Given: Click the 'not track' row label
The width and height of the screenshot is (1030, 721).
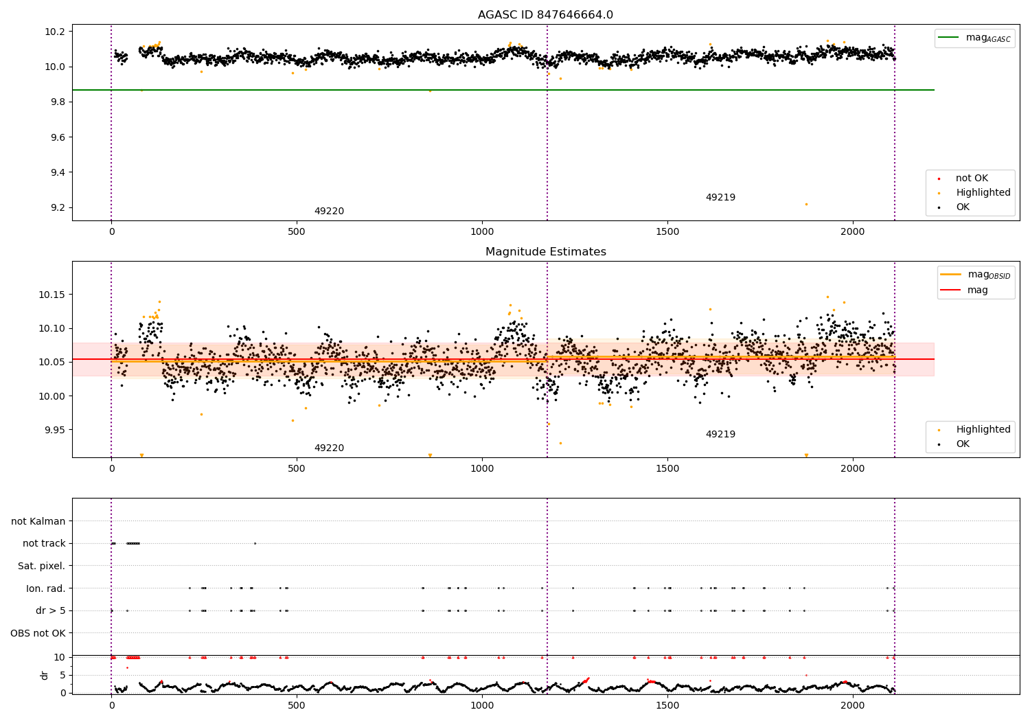Looking at the screenshot, I should tap(44, 544).
